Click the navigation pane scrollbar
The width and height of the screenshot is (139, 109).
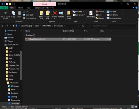(21, 65)
